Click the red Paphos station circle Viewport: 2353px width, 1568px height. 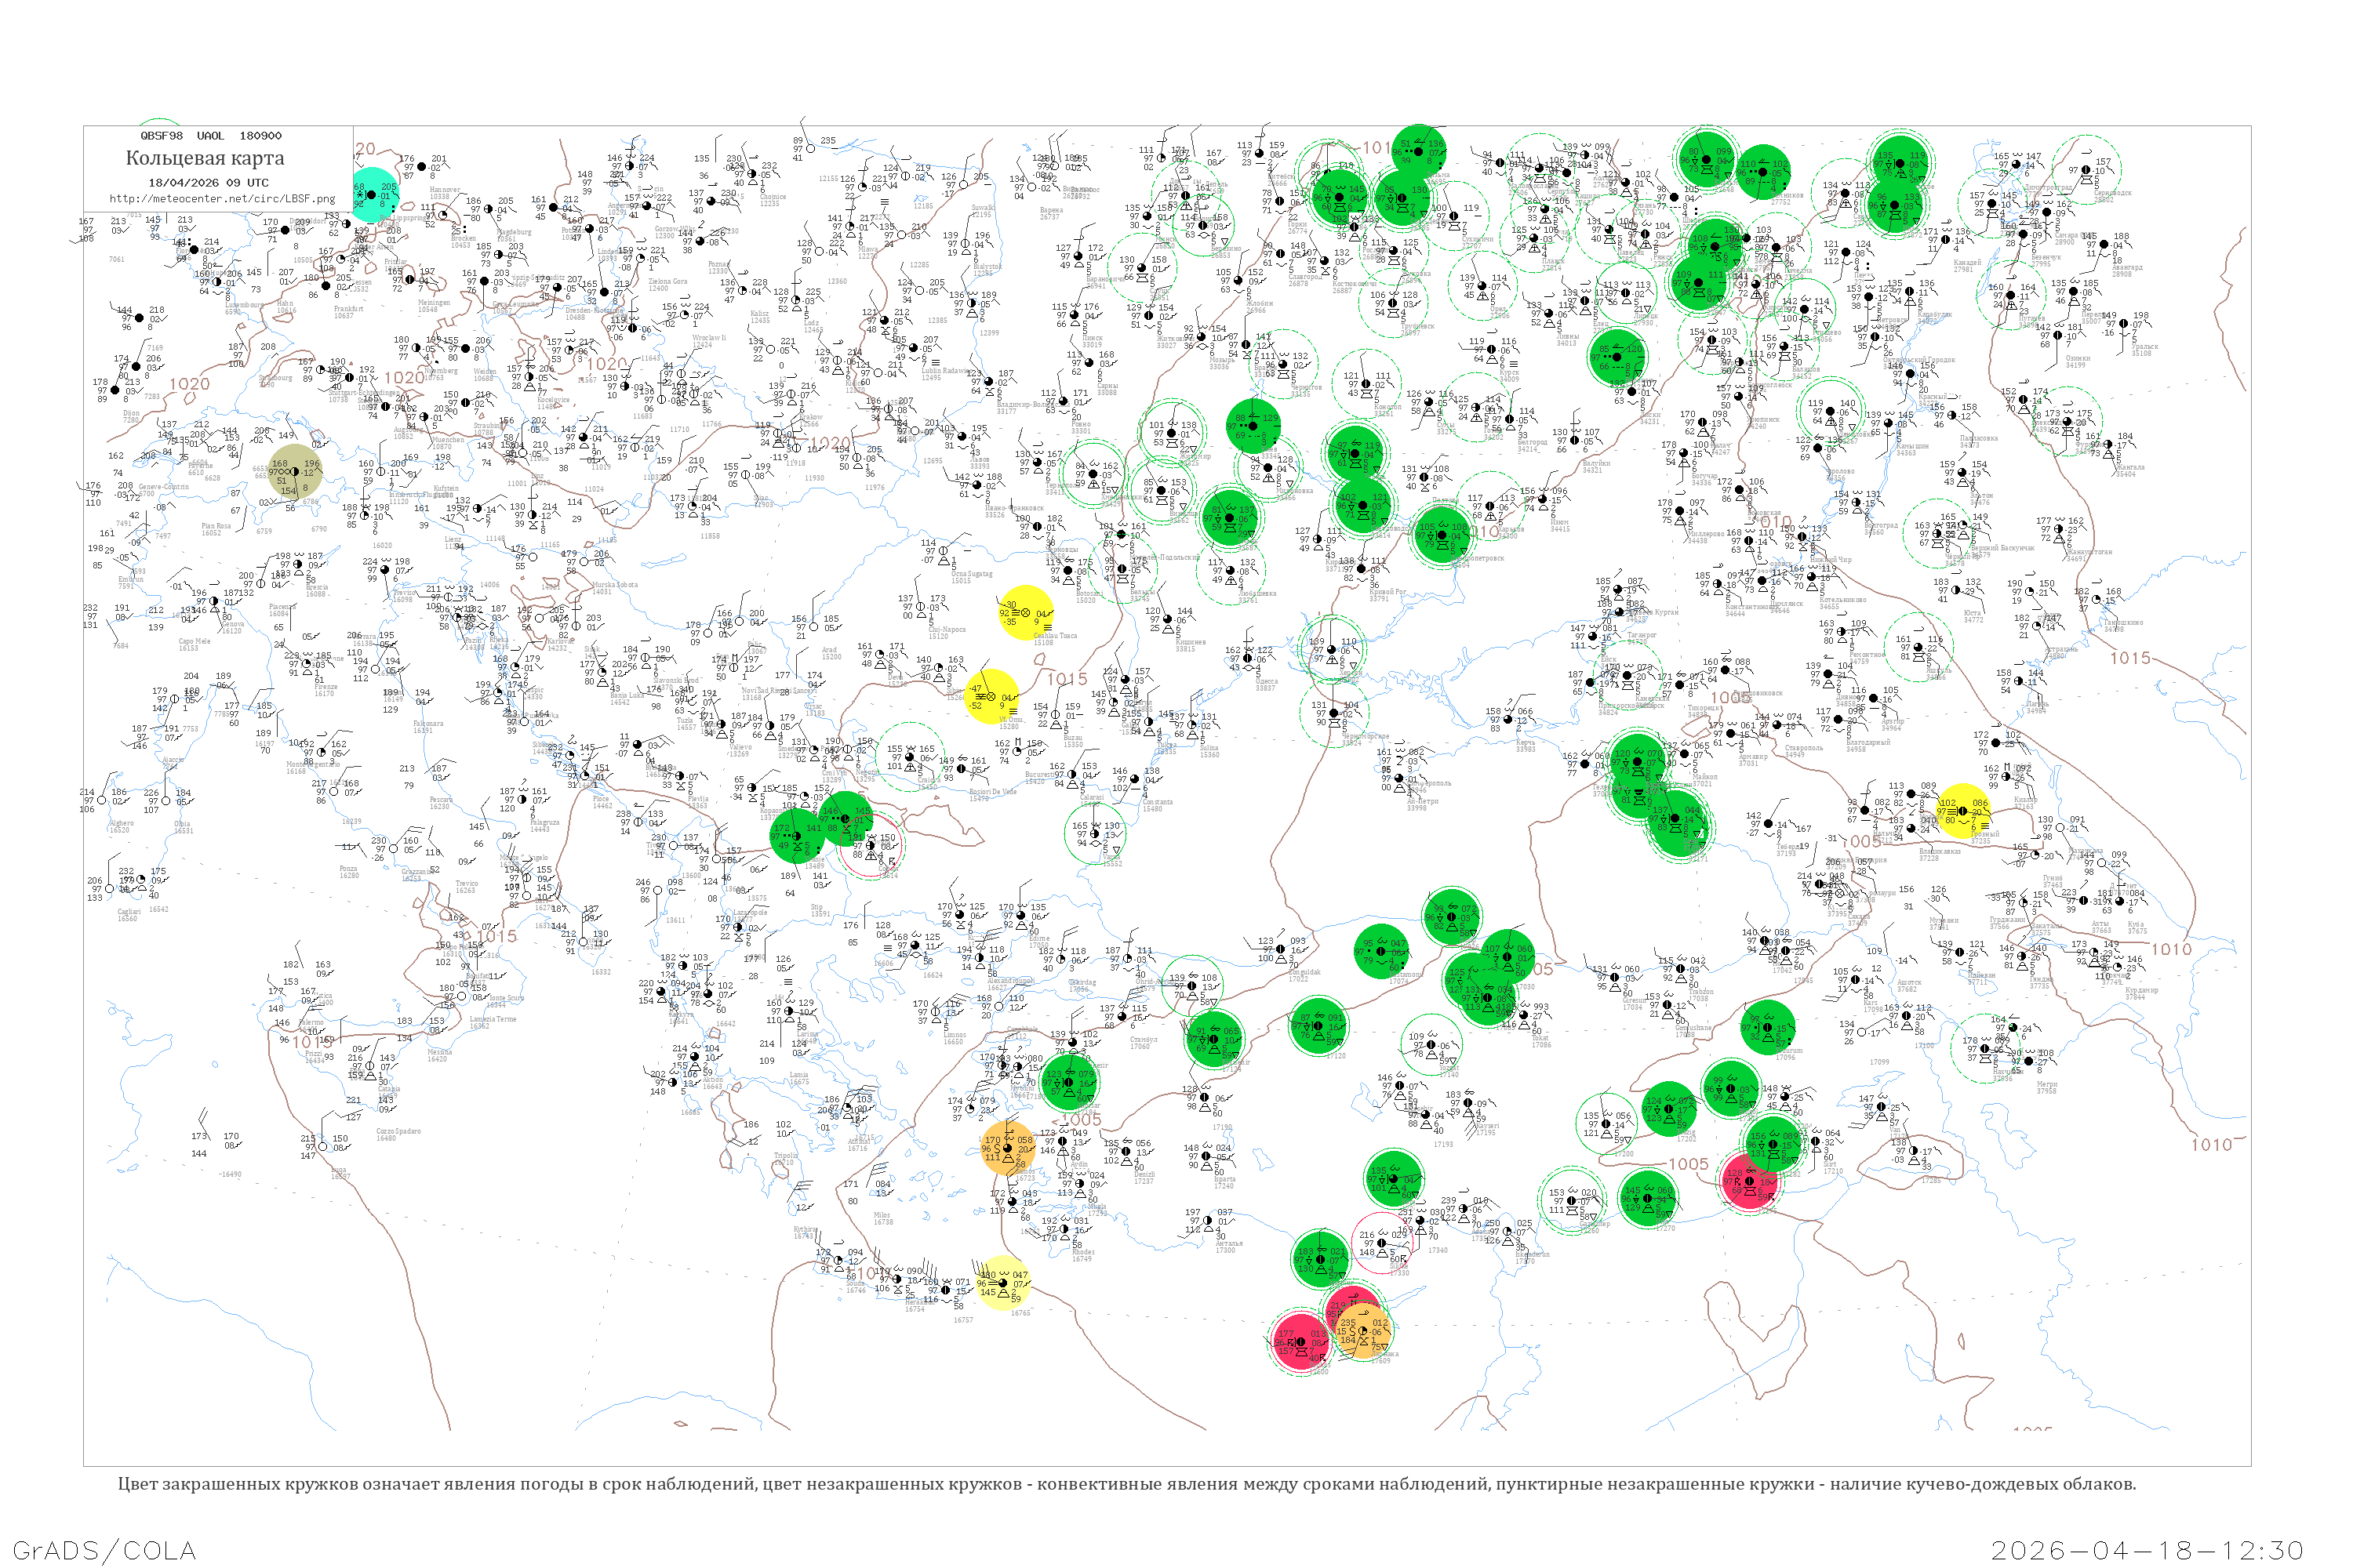tap(1300, 1341)
